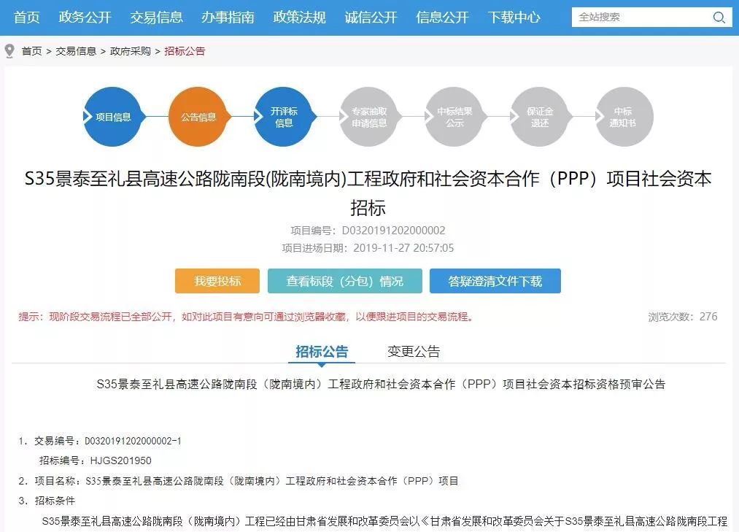
Task: Open the 中标通知书 step icon
Action: coord(624,115)
